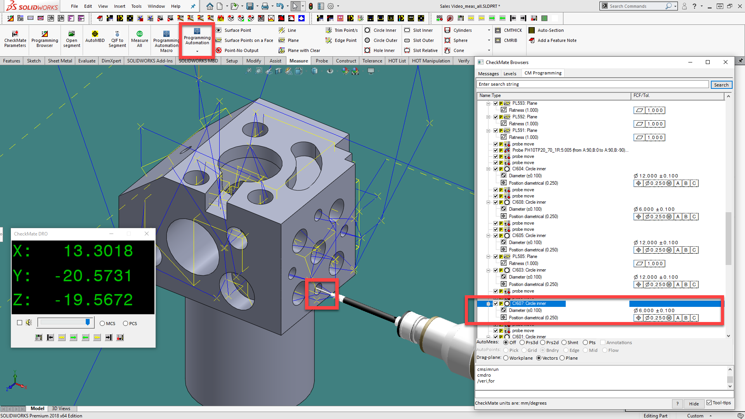Open the Tools menu
This screenshot has width=745, height=419.
(x=136, y=6)
